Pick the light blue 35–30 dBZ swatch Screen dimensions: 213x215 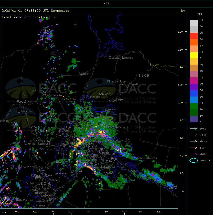(194, 100)
